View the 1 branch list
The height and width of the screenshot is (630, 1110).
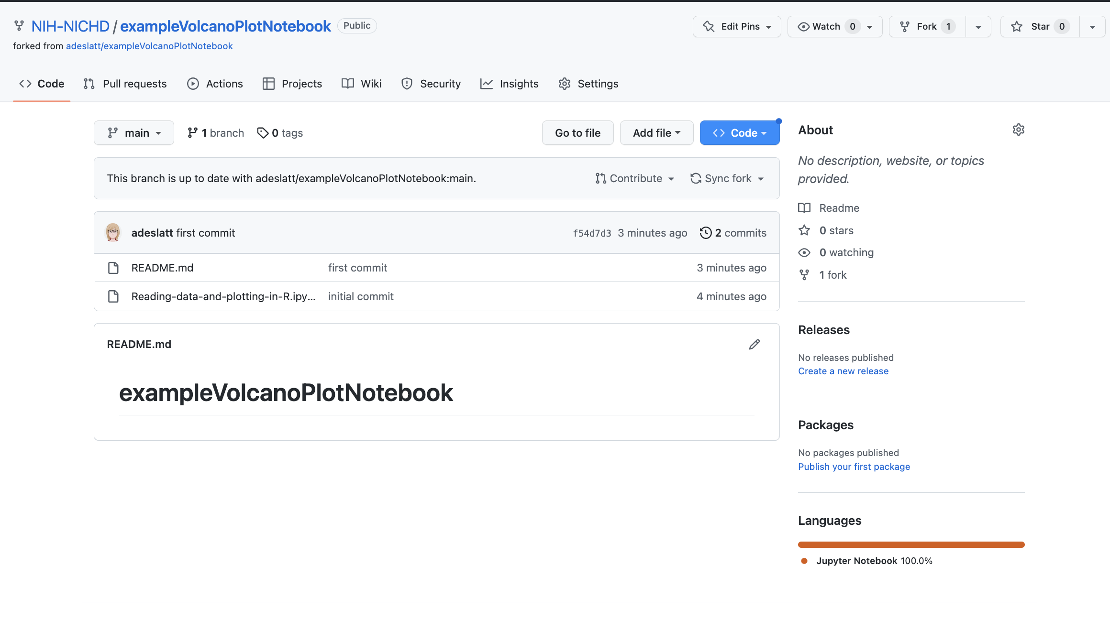pyautogui.click(x=215, y=133)
